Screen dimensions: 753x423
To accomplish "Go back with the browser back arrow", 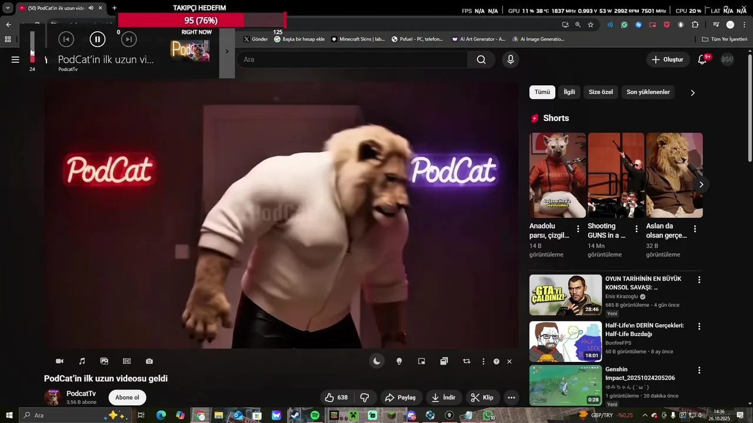I will click(8, 25).
